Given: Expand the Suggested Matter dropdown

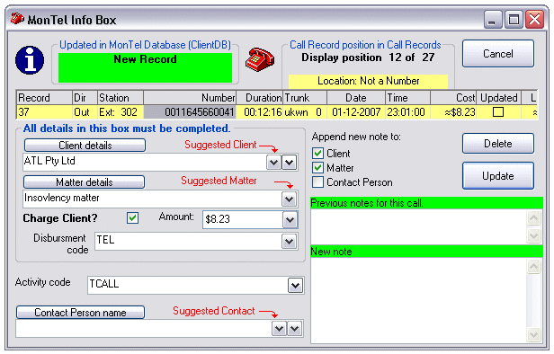Looking at the screenshot, I should (290, 199).
